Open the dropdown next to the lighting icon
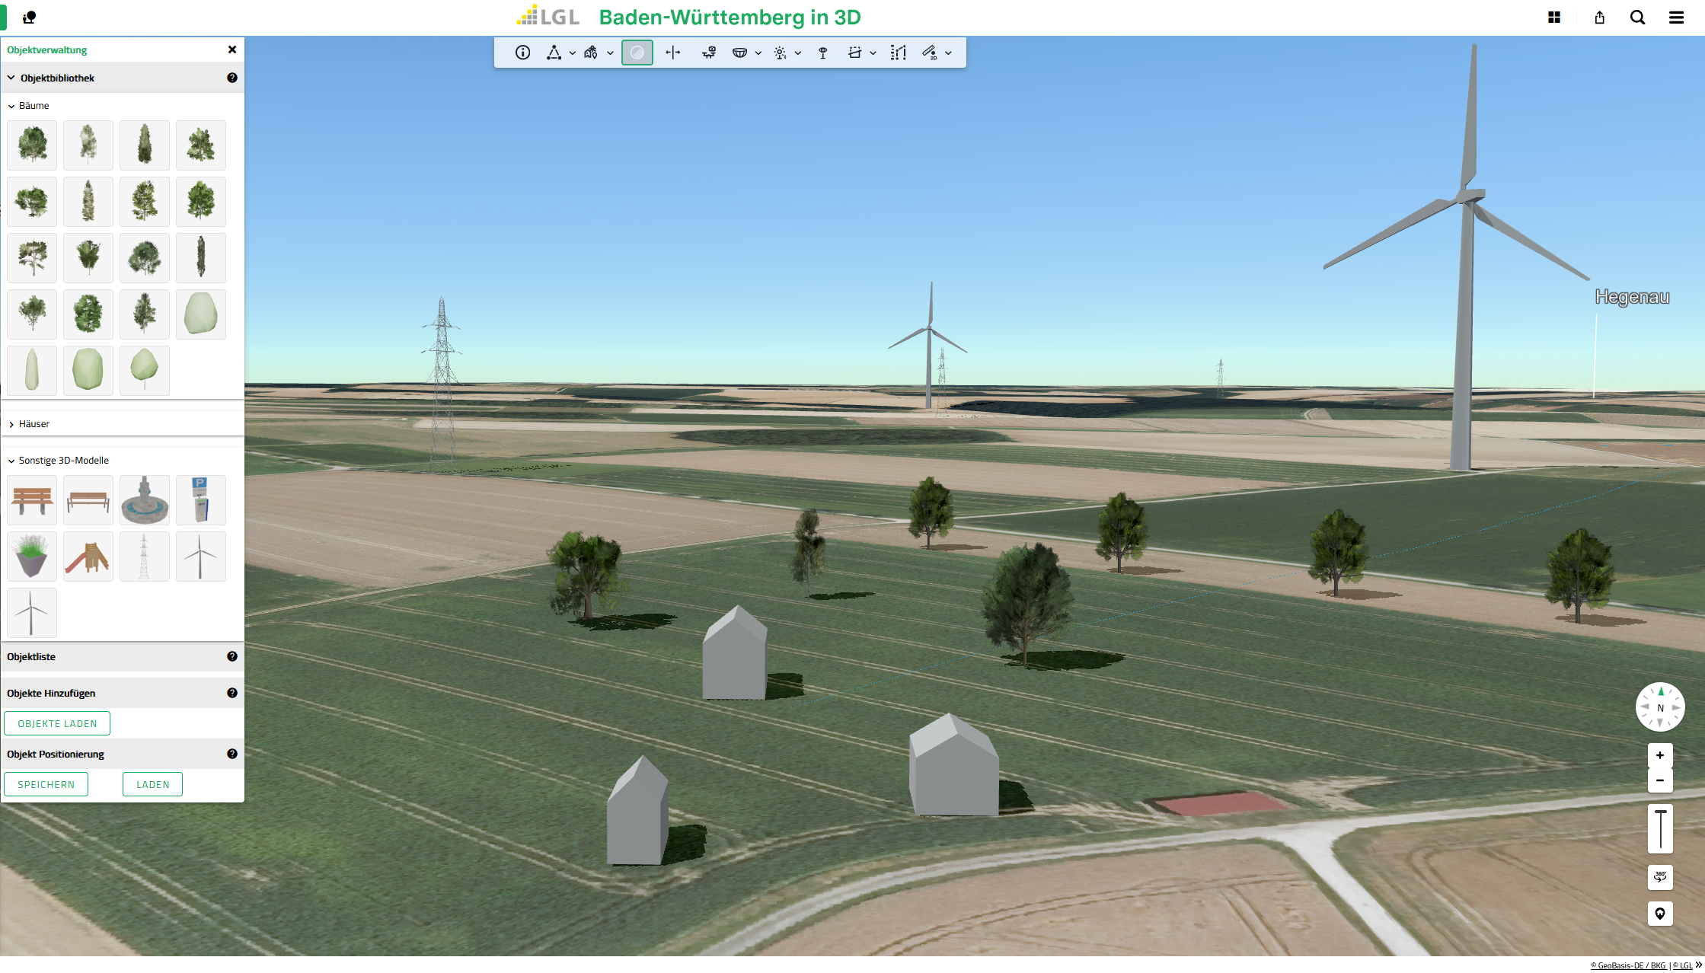1705x973 pixels. 798,52
